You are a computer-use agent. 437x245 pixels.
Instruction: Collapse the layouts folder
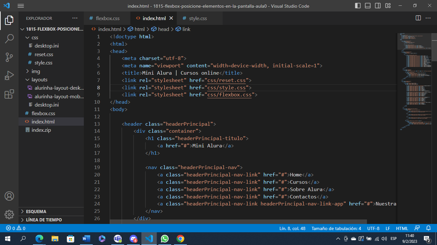point(51,79)
